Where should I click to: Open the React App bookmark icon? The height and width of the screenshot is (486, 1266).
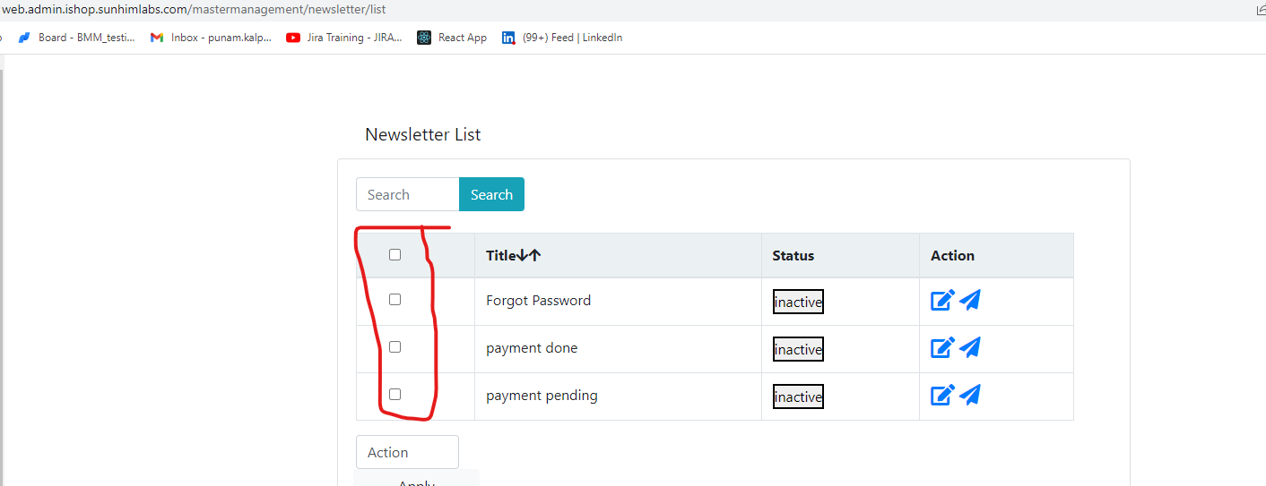[x=424, y=38]
